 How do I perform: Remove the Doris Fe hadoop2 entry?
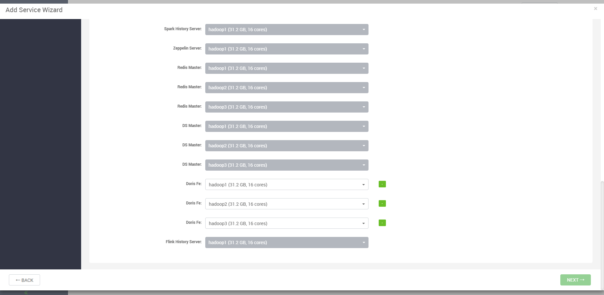click(x=382, y=203)
